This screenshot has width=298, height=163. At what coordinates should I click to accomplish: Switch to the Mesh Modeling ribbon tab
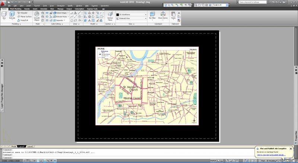click(x=15, y=9)
